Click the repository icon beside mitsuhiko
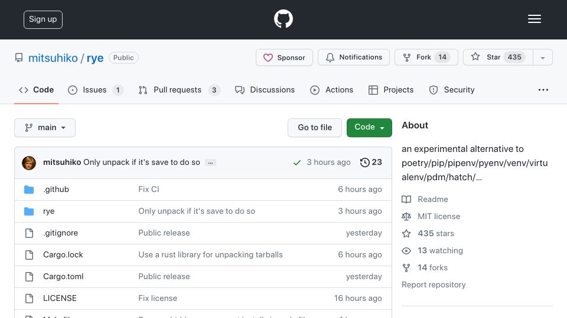 click(x=19, y=58)
